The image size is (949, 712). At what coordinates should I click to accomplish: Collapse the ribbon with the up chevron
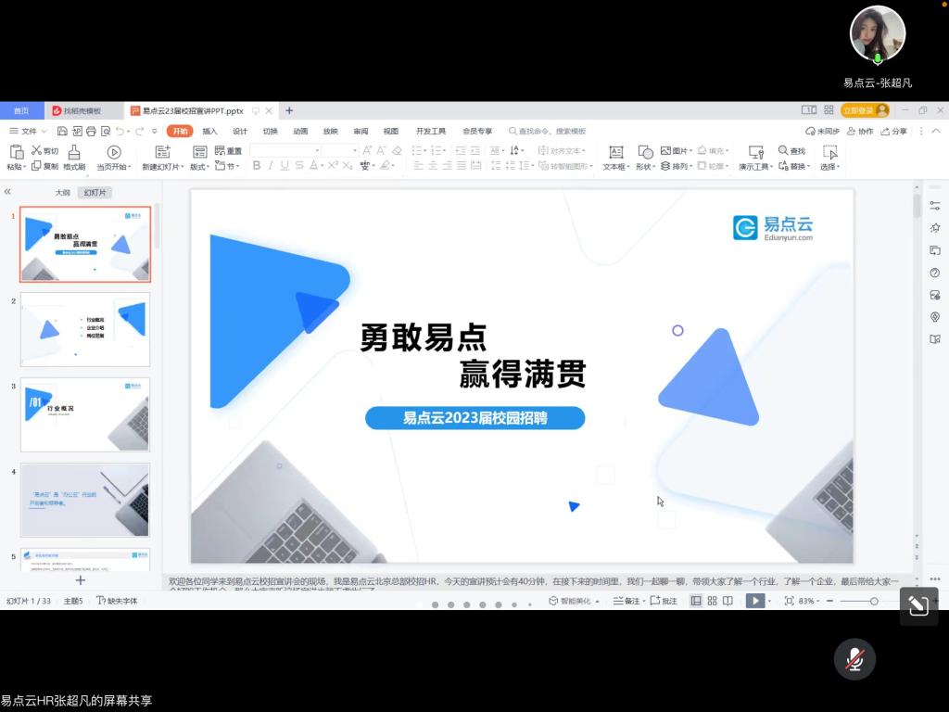(x=936, y=131)
